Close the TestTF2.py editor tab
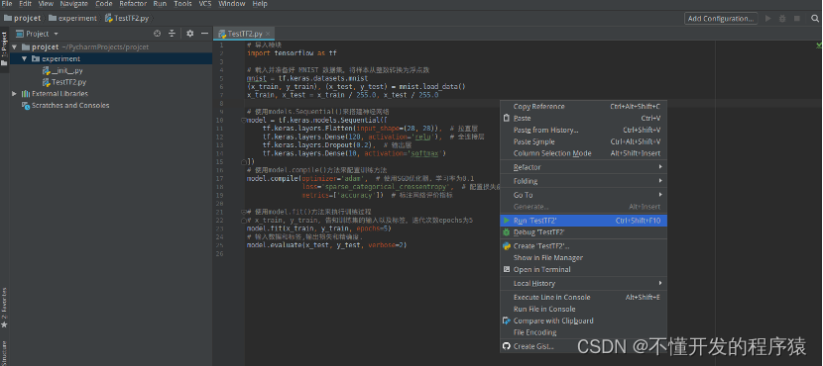Viewport: 823px width, 366px height. coord(268,34)
